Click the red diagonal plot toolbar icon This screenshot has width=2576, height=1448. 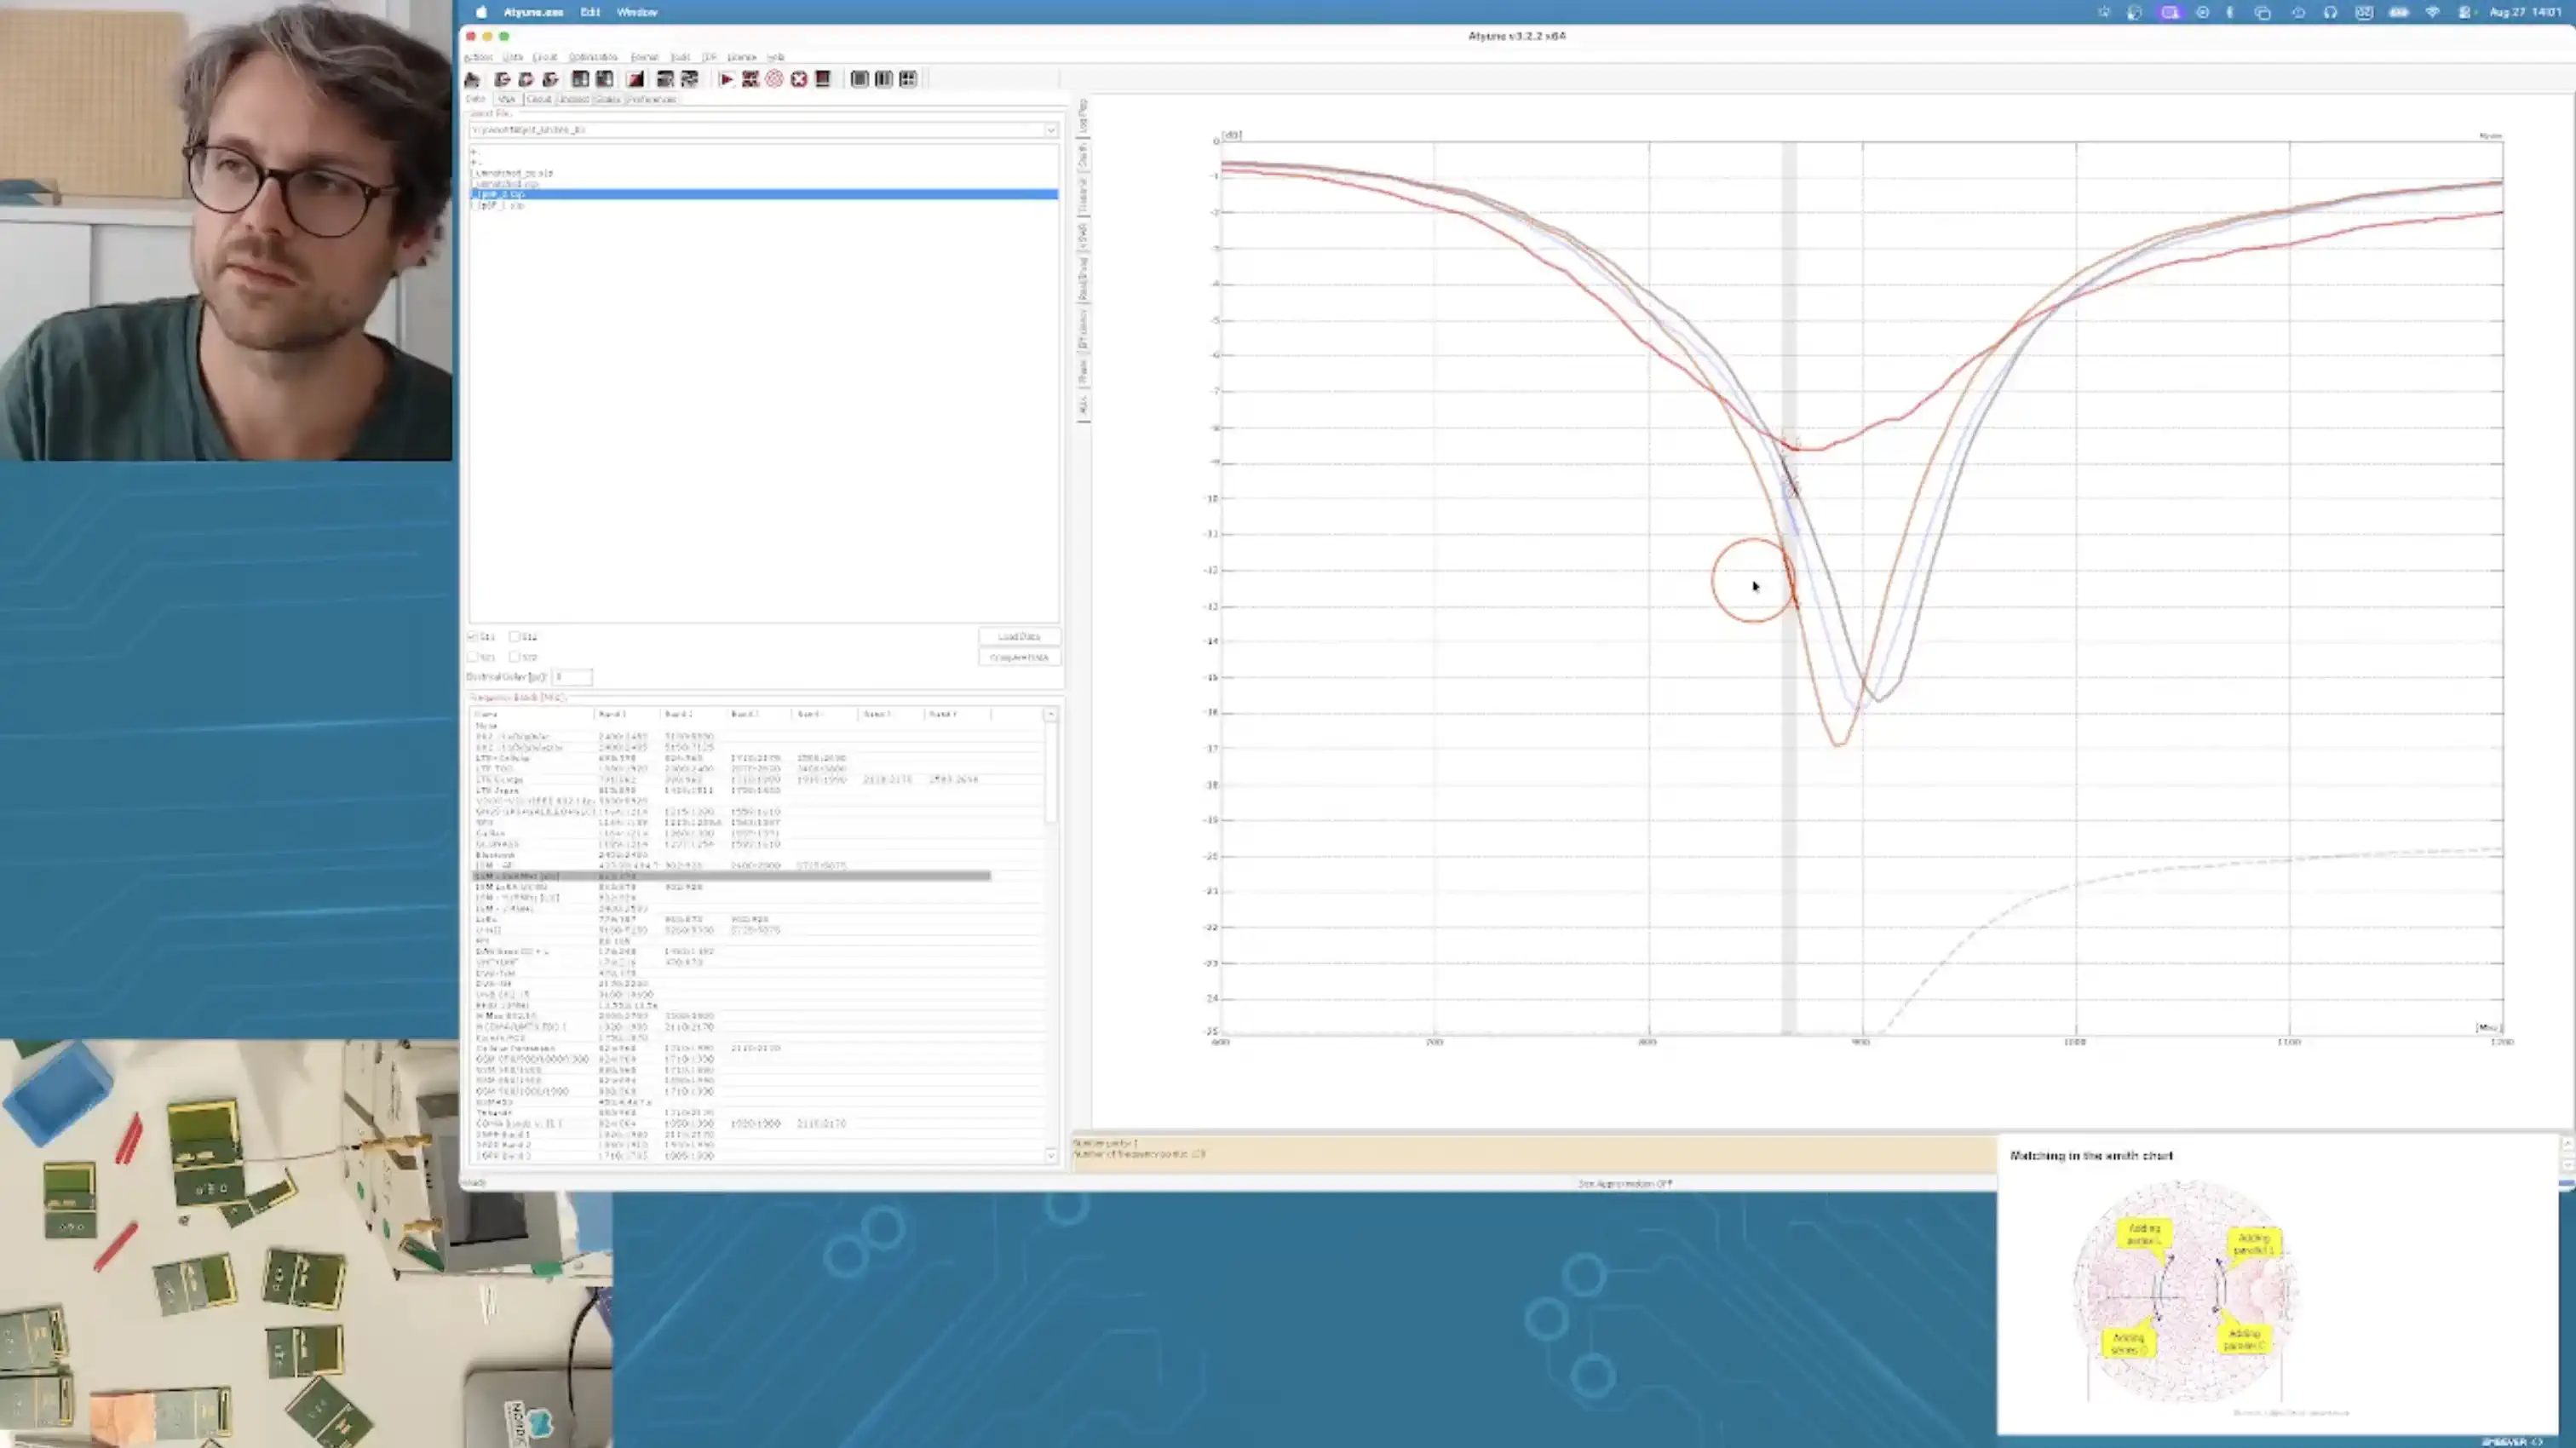click(636, 79)
